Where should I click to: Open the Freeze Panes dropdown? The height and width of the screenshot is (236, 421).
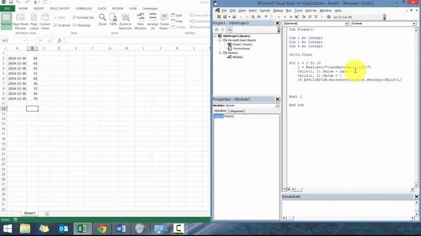coord(164,22)
